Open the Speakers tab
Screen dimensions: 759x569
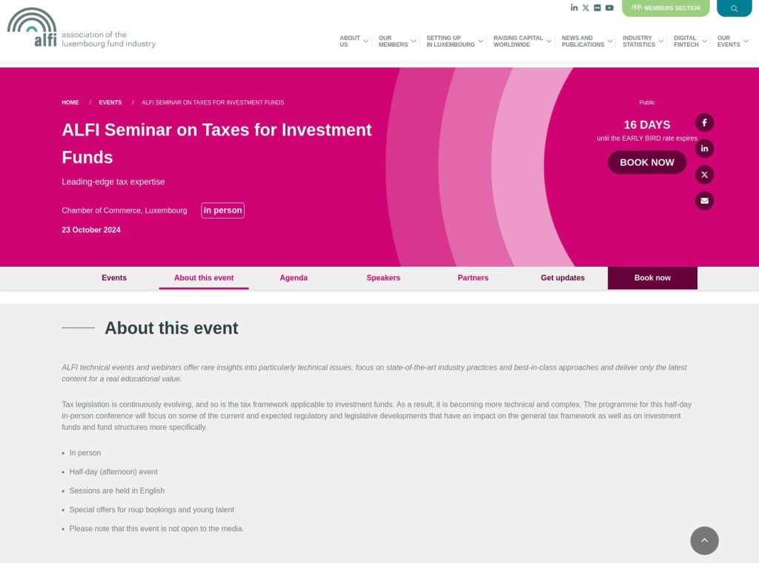383,278
